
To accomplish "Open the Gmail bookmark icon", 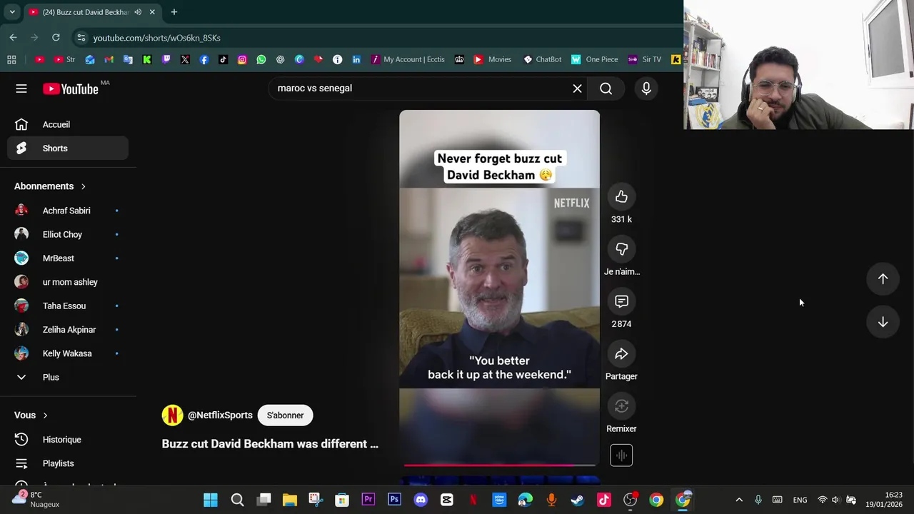I will (x=109, y=59).
